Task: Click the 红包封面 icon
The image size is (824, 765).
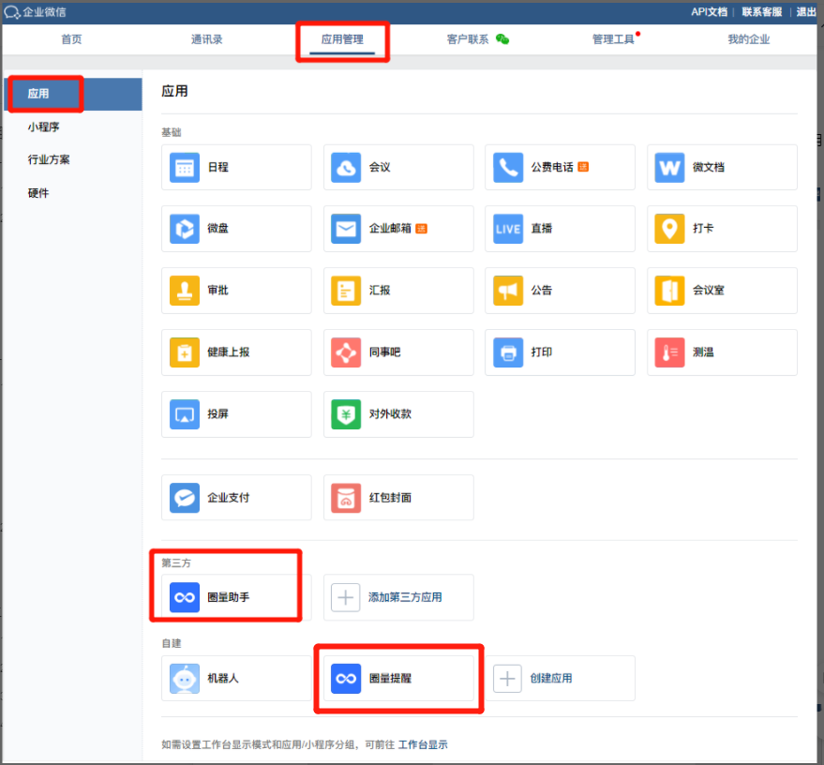Action: (346, 498)
